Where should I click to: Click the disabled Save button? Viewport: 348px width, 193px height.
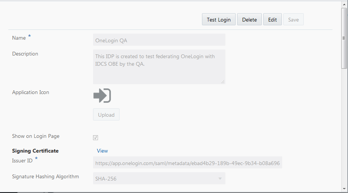(293, 20)
